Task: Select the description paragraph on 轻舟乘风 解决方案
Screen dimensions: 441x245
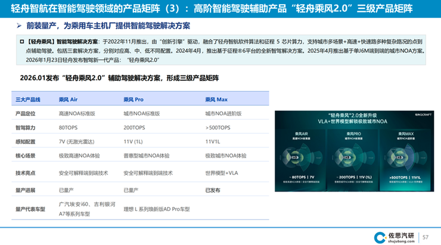Action: pyautogui.click(x=221, y=51)
